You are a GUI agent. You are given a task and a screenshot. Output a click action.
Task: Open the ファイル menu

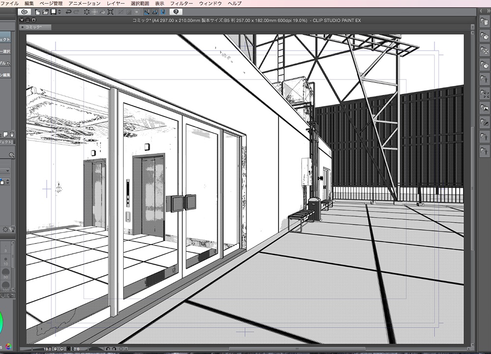(x=10, y=3)
